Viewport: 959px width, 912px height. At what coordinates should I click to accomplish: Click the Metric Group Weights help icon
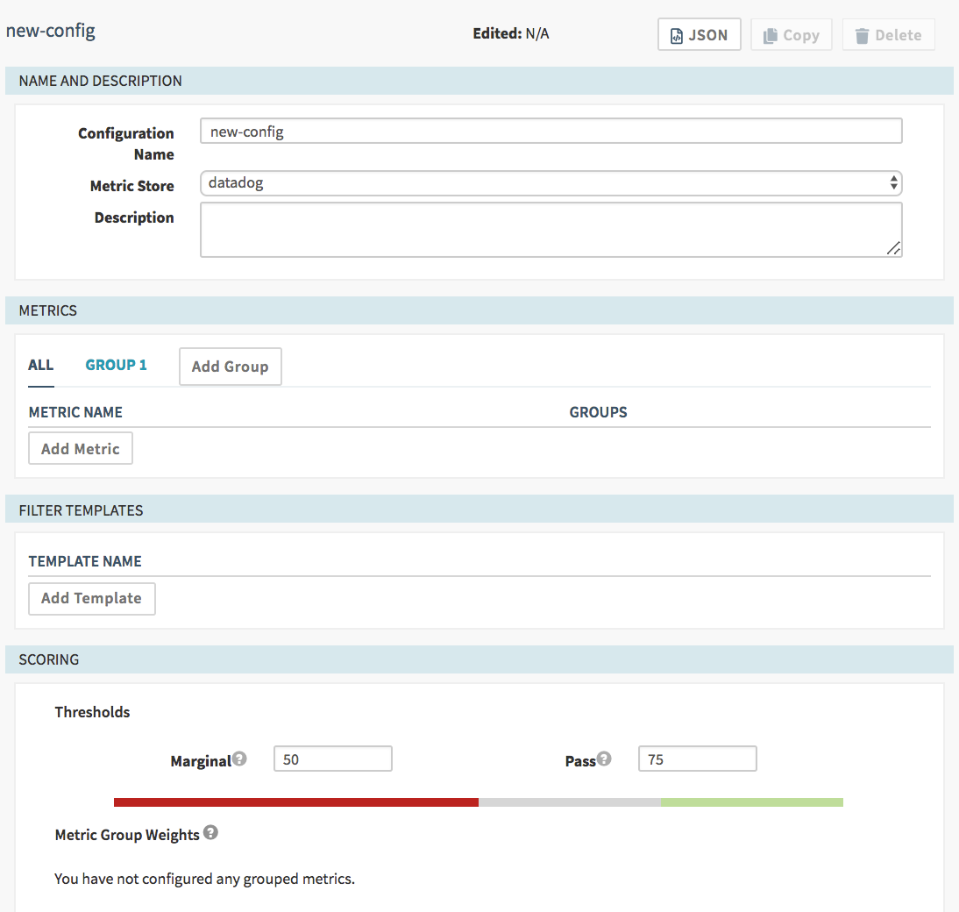tap(210, 832)
